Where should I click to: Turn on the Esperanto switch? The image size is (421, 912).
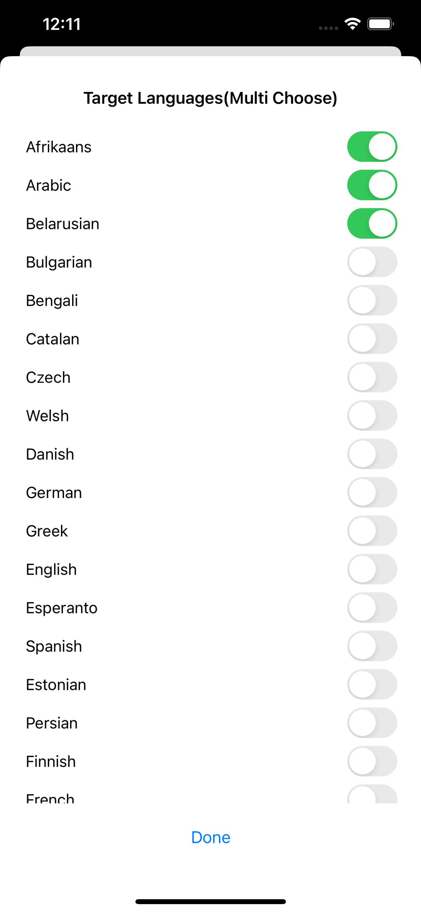pos(372,608)
